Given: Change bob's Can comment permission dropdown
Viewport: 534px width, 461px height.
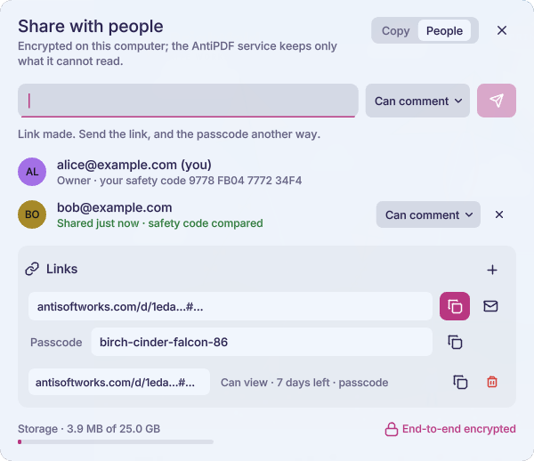Looking at the screenshot, I should tap(428, 214).
